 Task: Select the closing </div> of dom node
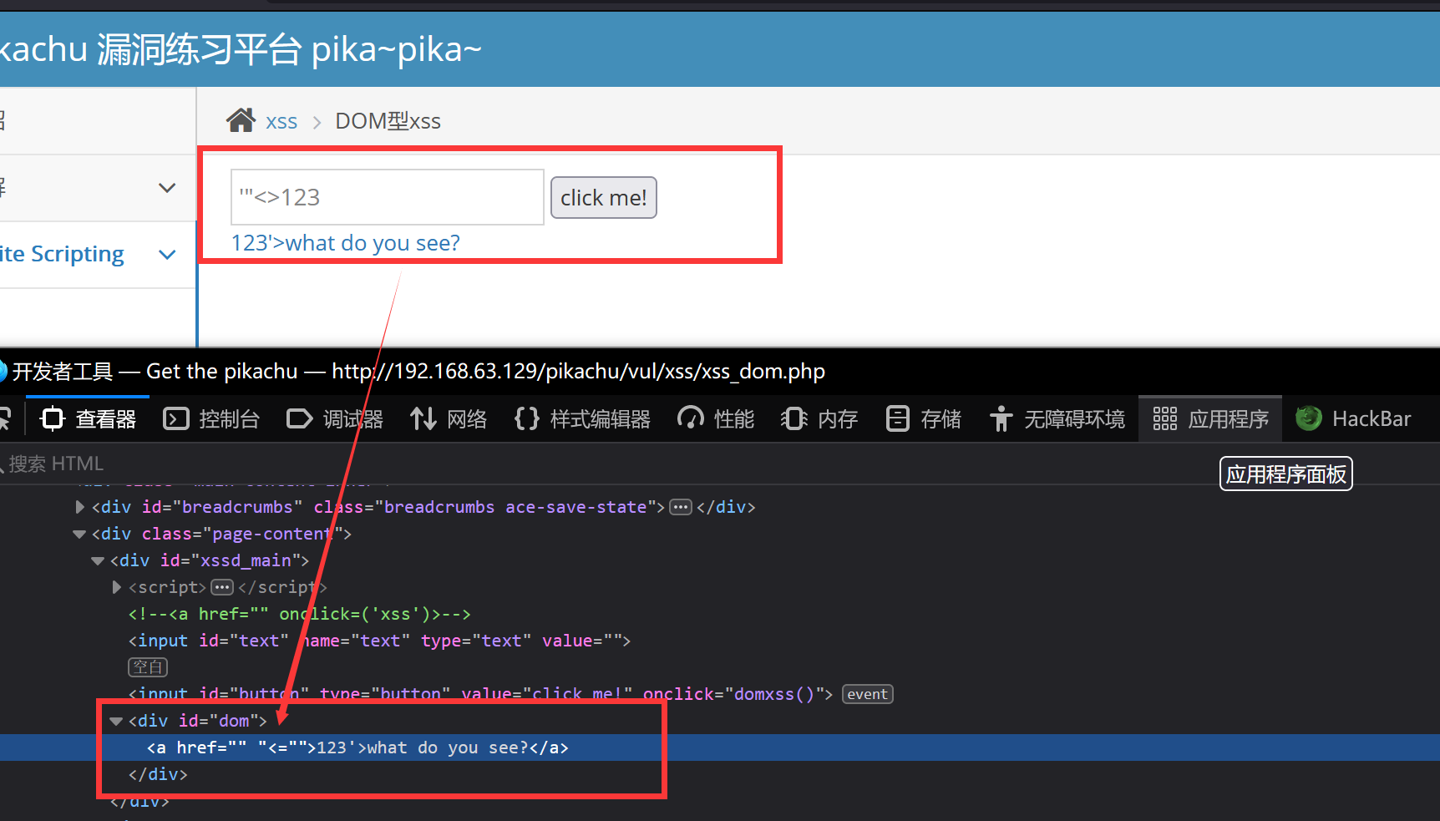click(158, 774)
